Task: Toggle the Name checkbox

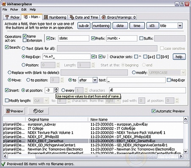Action: (x=25, y=36)
